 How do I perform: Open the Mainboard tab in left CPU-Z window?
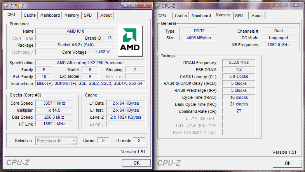coord(50,15)
